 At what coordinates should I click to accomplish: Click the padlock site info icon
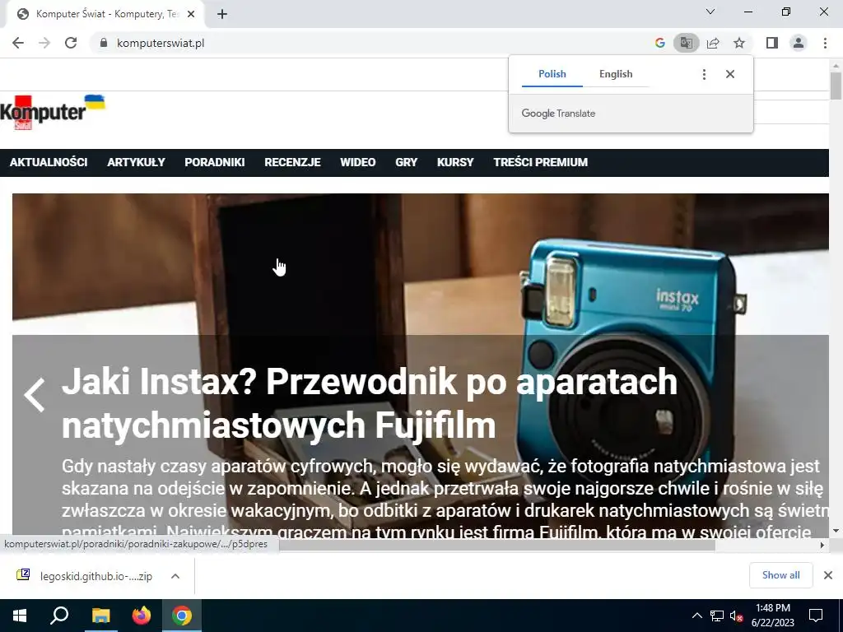pyautogui.click(x=104, y=43)
